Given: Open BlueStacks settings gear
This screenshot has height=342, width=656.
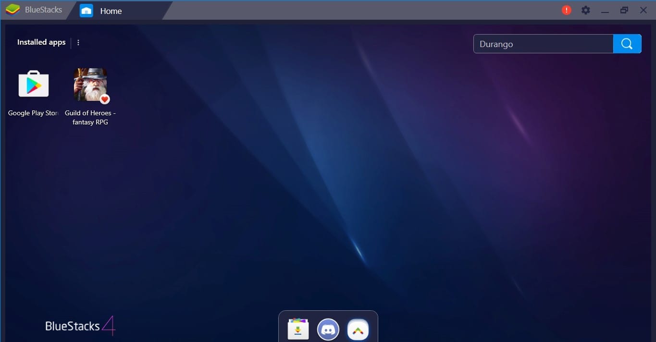Looking at the screenshot, I should 585,10.
